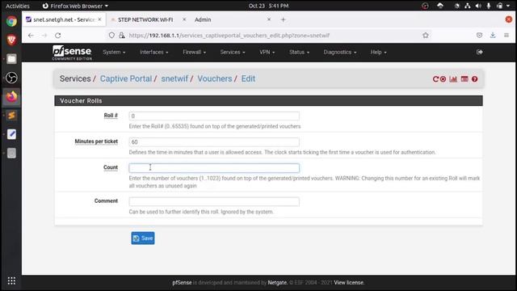Open Sublime Text from the dock

click(11, 116)
